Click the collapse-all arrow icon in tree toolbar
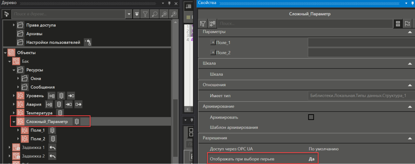 coord(137,14)
